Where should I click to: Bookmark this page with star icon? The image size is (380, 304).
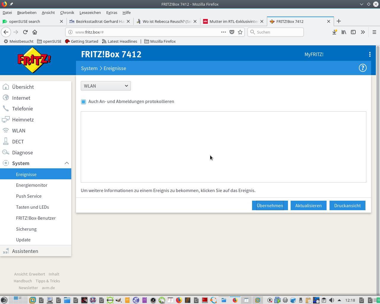[240, 32]
